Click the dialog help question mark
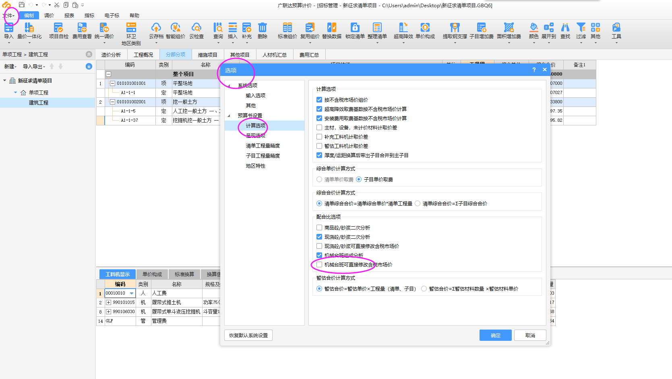This screenshot has width=672, height=379. (x=534, y=70)
